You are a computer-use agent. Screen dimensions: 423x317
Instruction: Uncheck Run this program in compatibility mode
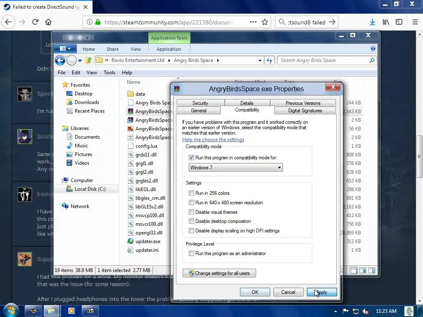pos(191,158)
